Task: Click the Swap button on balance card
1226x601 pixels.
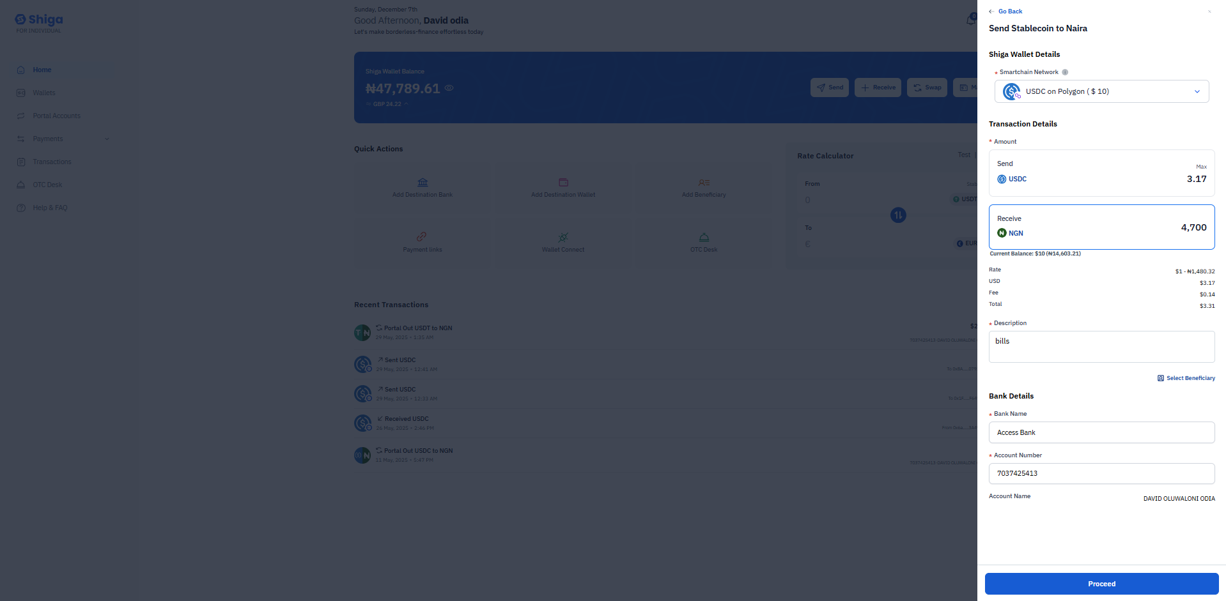Action: pyautogui.click(x=927, y=87)
